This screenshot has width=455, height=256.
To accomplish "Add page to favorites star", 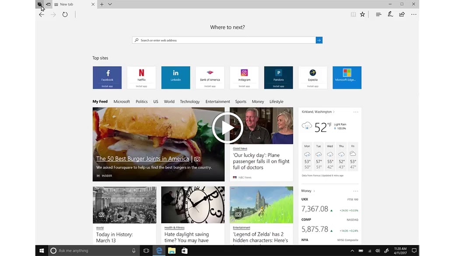I will click(362, 14).
